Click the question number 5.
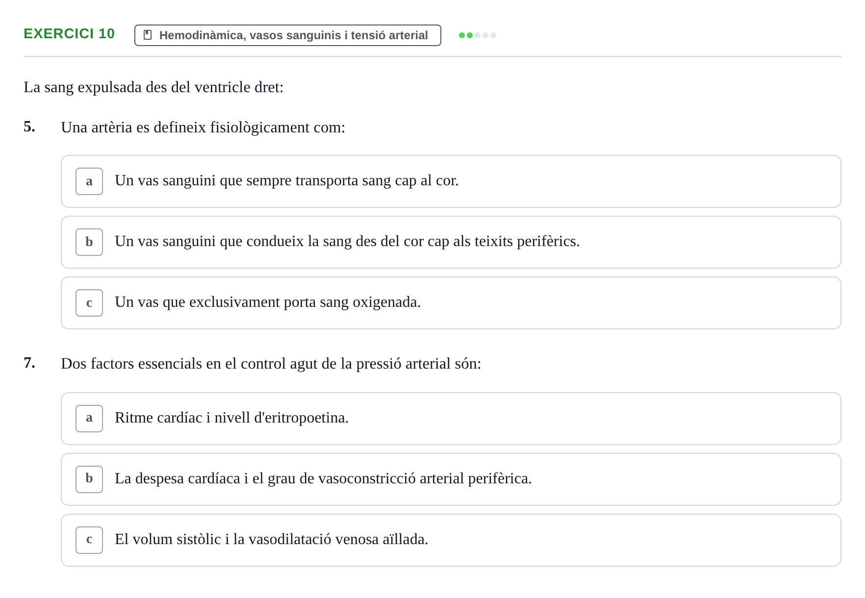Viewport: 865px width, 598px height. click(29, 127)
